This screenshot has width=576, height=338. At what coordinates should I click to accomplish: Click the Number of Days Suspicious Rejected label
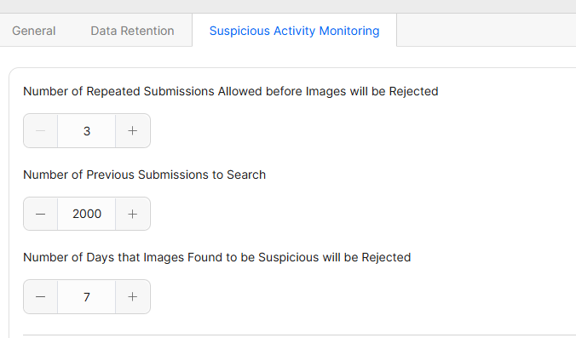point(217,257)
